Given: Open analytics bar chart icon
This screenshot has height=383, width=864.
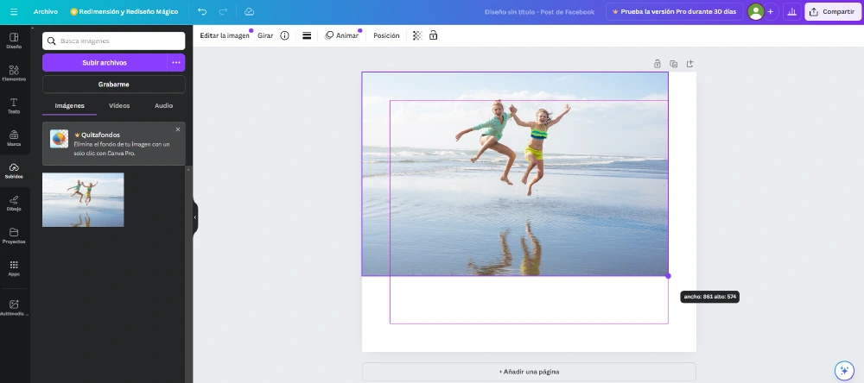Looking at the screenshot, I should coord(791,11).
